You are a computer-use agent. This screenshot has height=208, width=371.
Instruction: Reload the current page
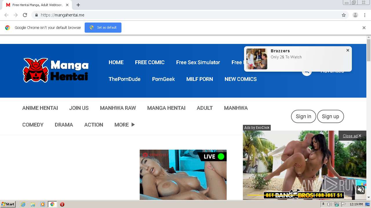[x=25, y=15]
